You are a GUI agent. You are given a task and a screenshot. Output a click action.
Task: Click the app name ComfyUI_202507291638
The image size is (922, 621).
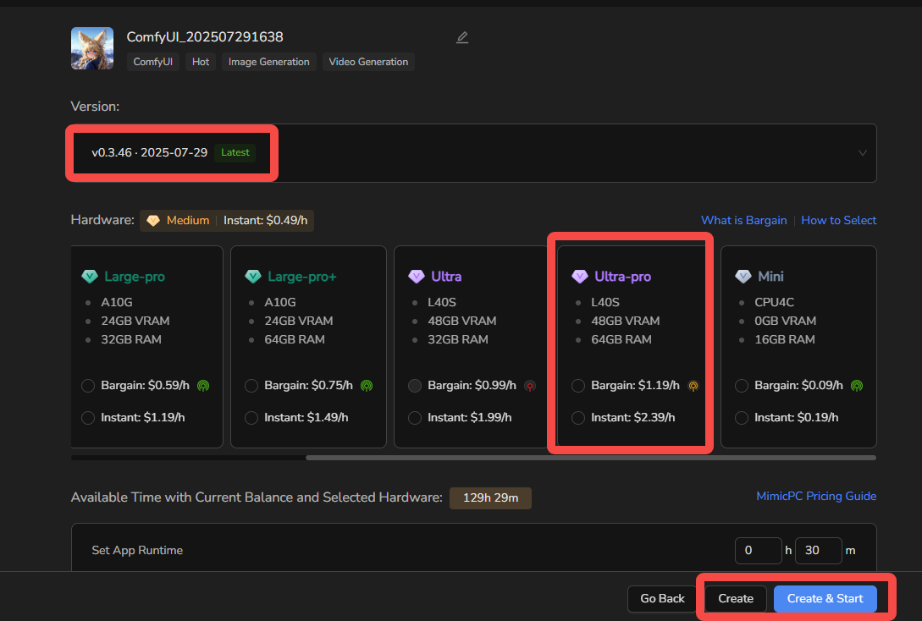[x=205, y=37]
